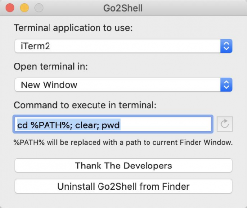Click the grayed-out zoom window button
This screenshot has width=247, height=208.
(x=39, y=8)
